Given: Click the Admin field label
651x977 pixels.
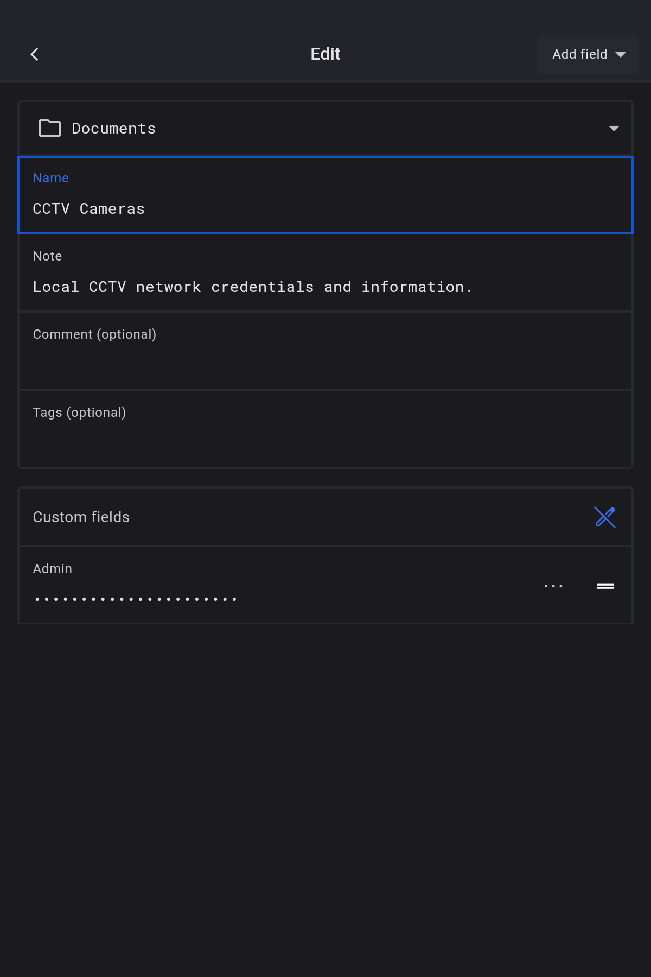Looking at the screenshot, I should pyautogui.click(x=53, y=569).
